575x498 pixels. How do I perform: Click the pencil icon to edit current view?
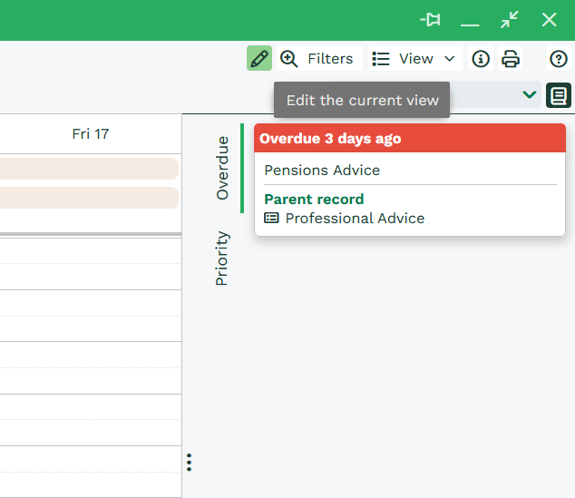click(259, 59)
